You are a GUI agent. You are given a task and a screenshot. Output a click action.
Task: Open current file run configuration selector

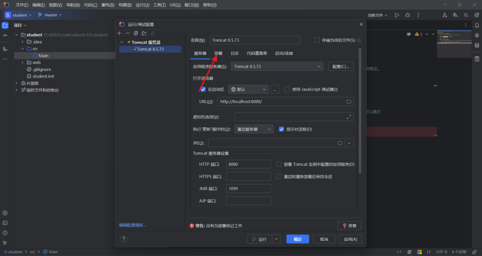[x=377, y=15]
